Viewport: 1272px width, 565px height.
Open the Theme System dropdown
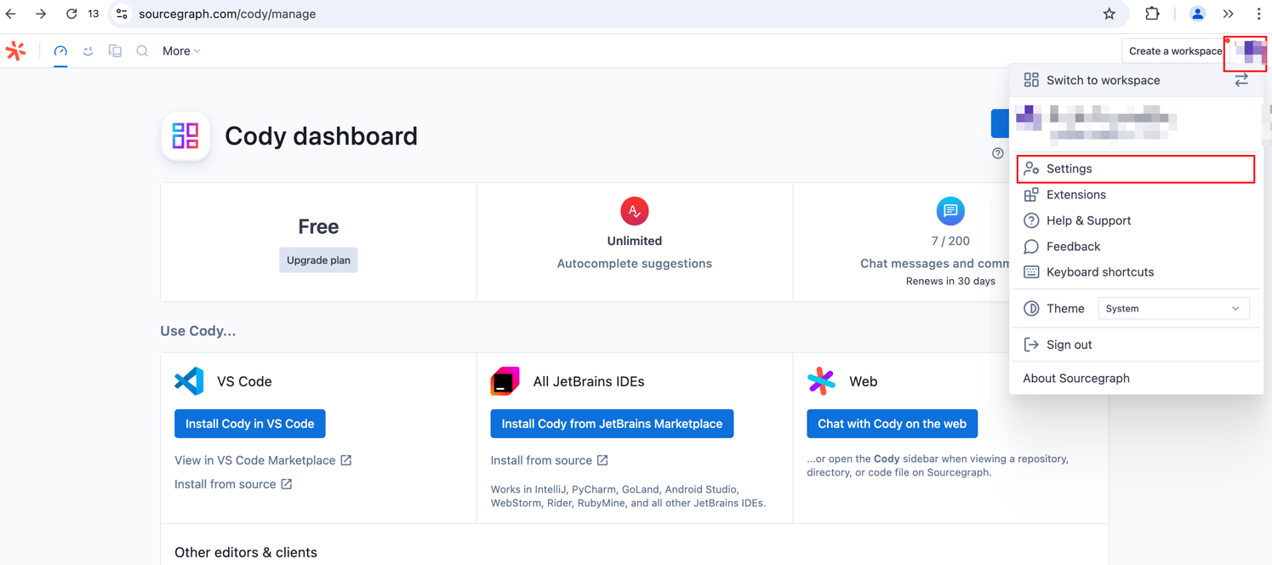[1172, 309]
